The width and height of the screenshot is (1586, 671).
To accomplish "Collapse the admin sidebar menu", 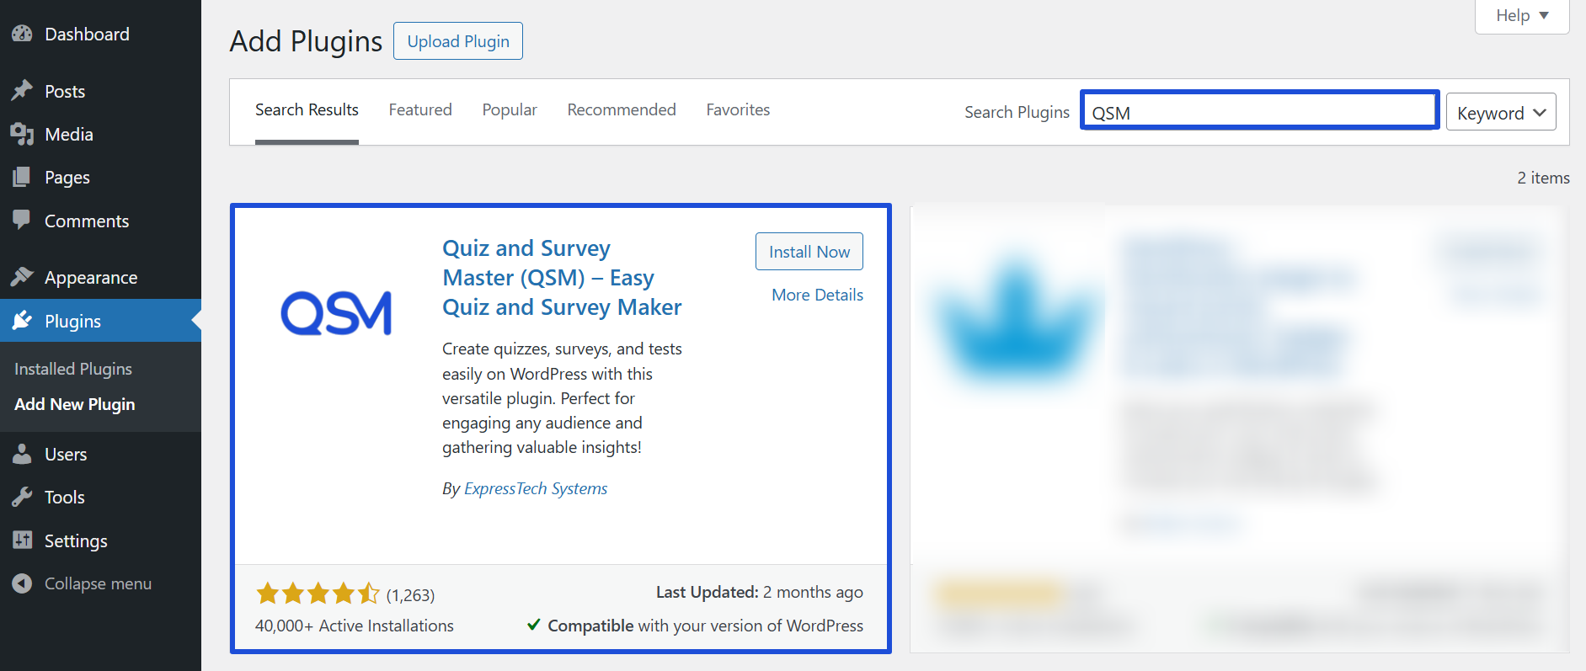I will point(100,583).
